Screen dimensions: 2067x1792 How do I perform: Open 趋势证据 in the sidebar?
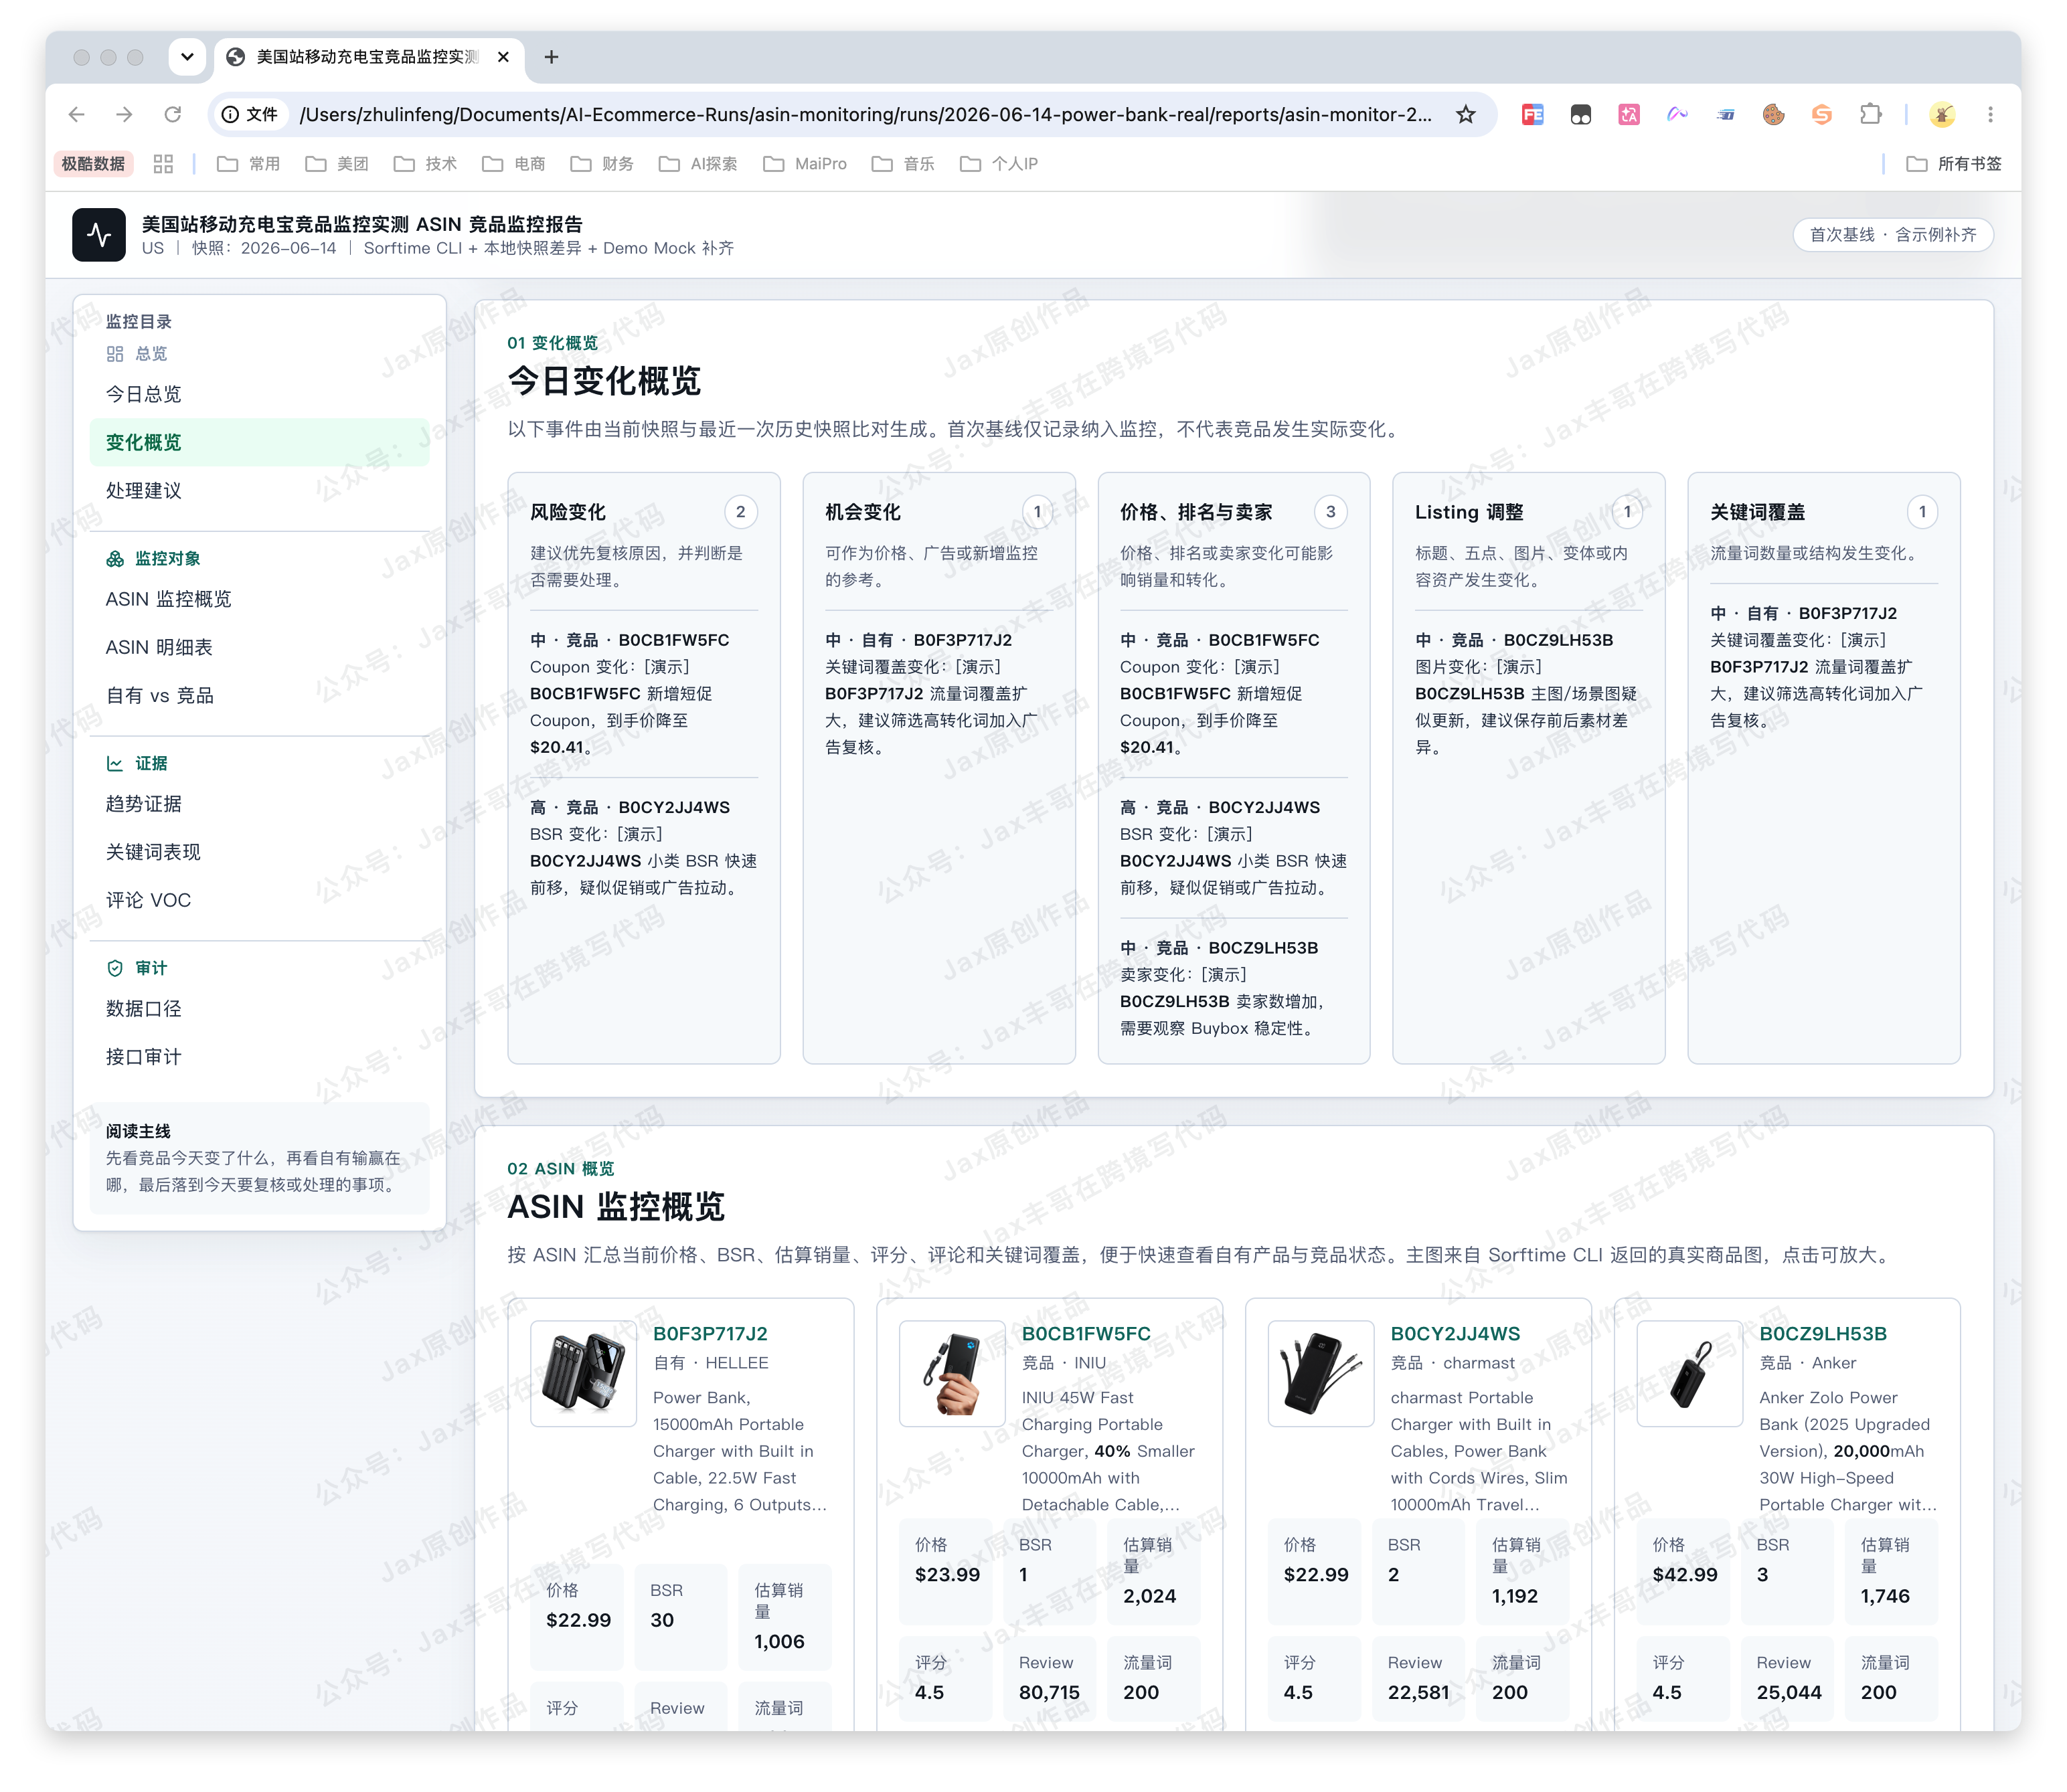tap(259, 804)
